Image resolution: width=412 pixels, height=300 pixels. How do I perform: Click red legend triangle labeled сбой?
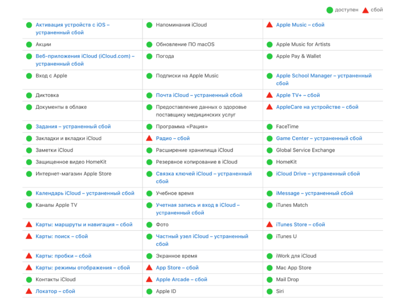[365, 10]
